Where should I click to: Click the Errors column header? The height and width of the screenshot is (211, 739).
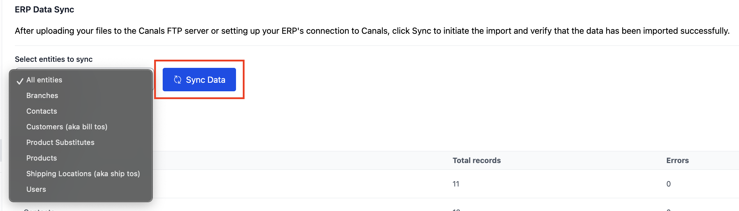tap(677, 161)
